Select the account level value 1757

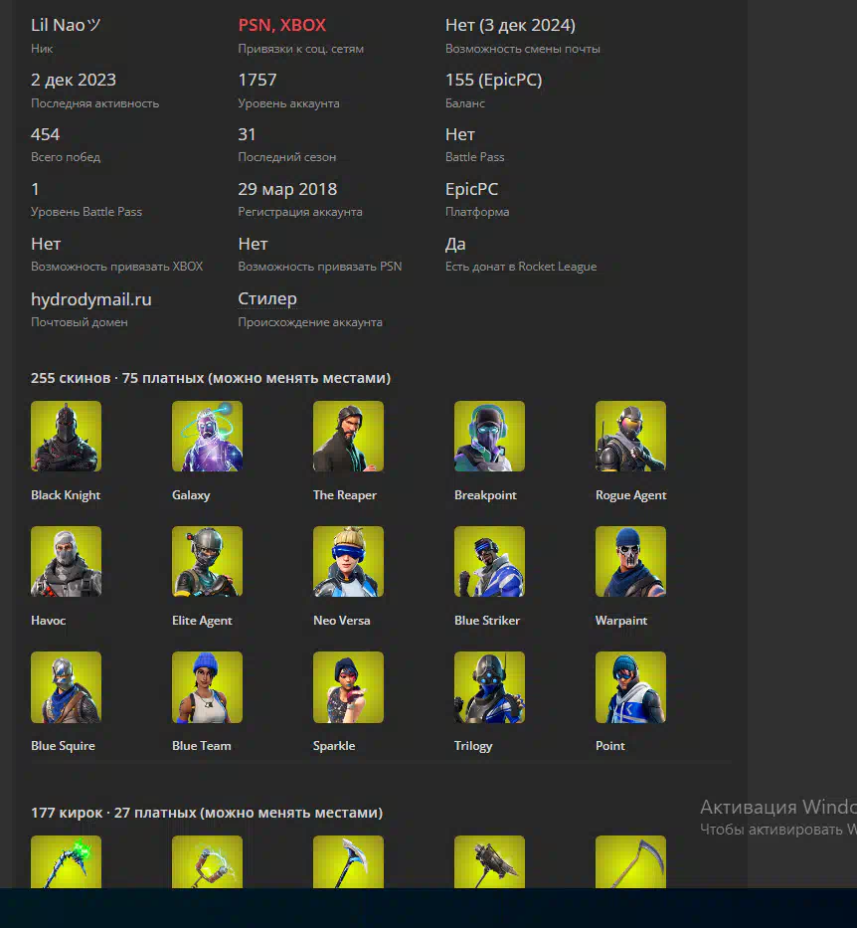pyautogui.click(x=257, y=80)
